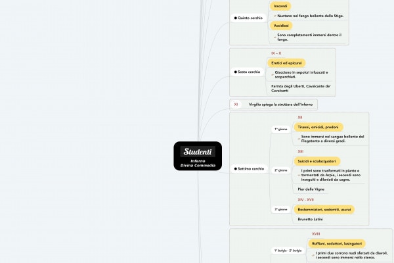The width and height of the screenshot is (394, 263).
Task: Select the Brunetto Latini entry
Action: 310,219
